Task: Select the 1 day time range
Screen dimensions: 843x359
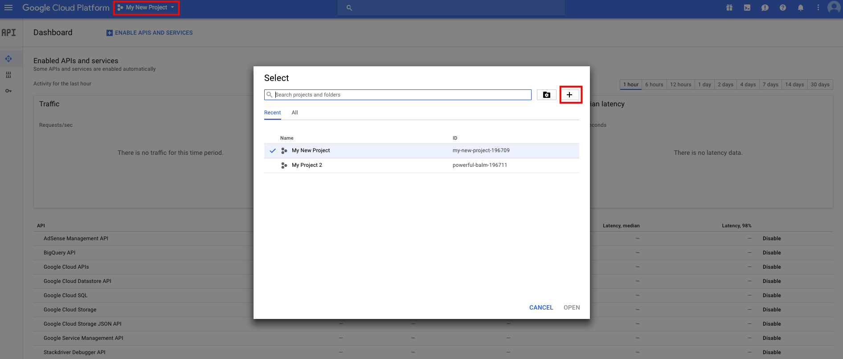Action: coord(704,85)
